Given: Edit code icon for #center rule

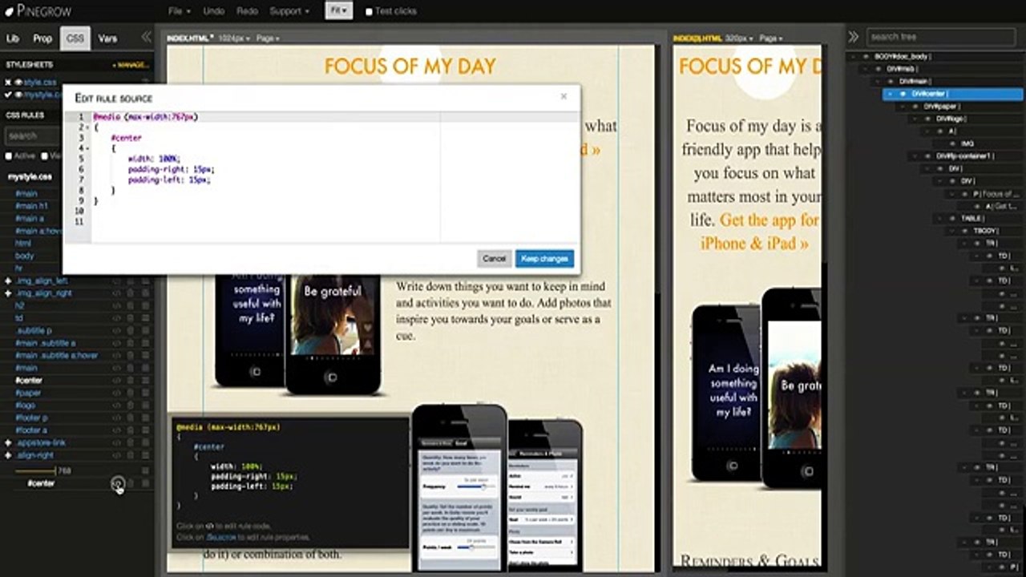Looking at the screenshot, I should coord(116,381).
